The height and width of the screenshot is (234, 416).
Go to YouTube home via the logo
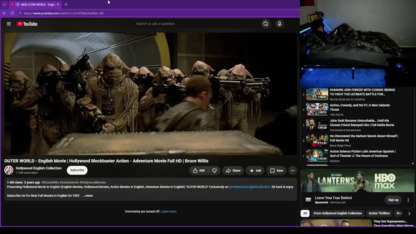point(27,24)
